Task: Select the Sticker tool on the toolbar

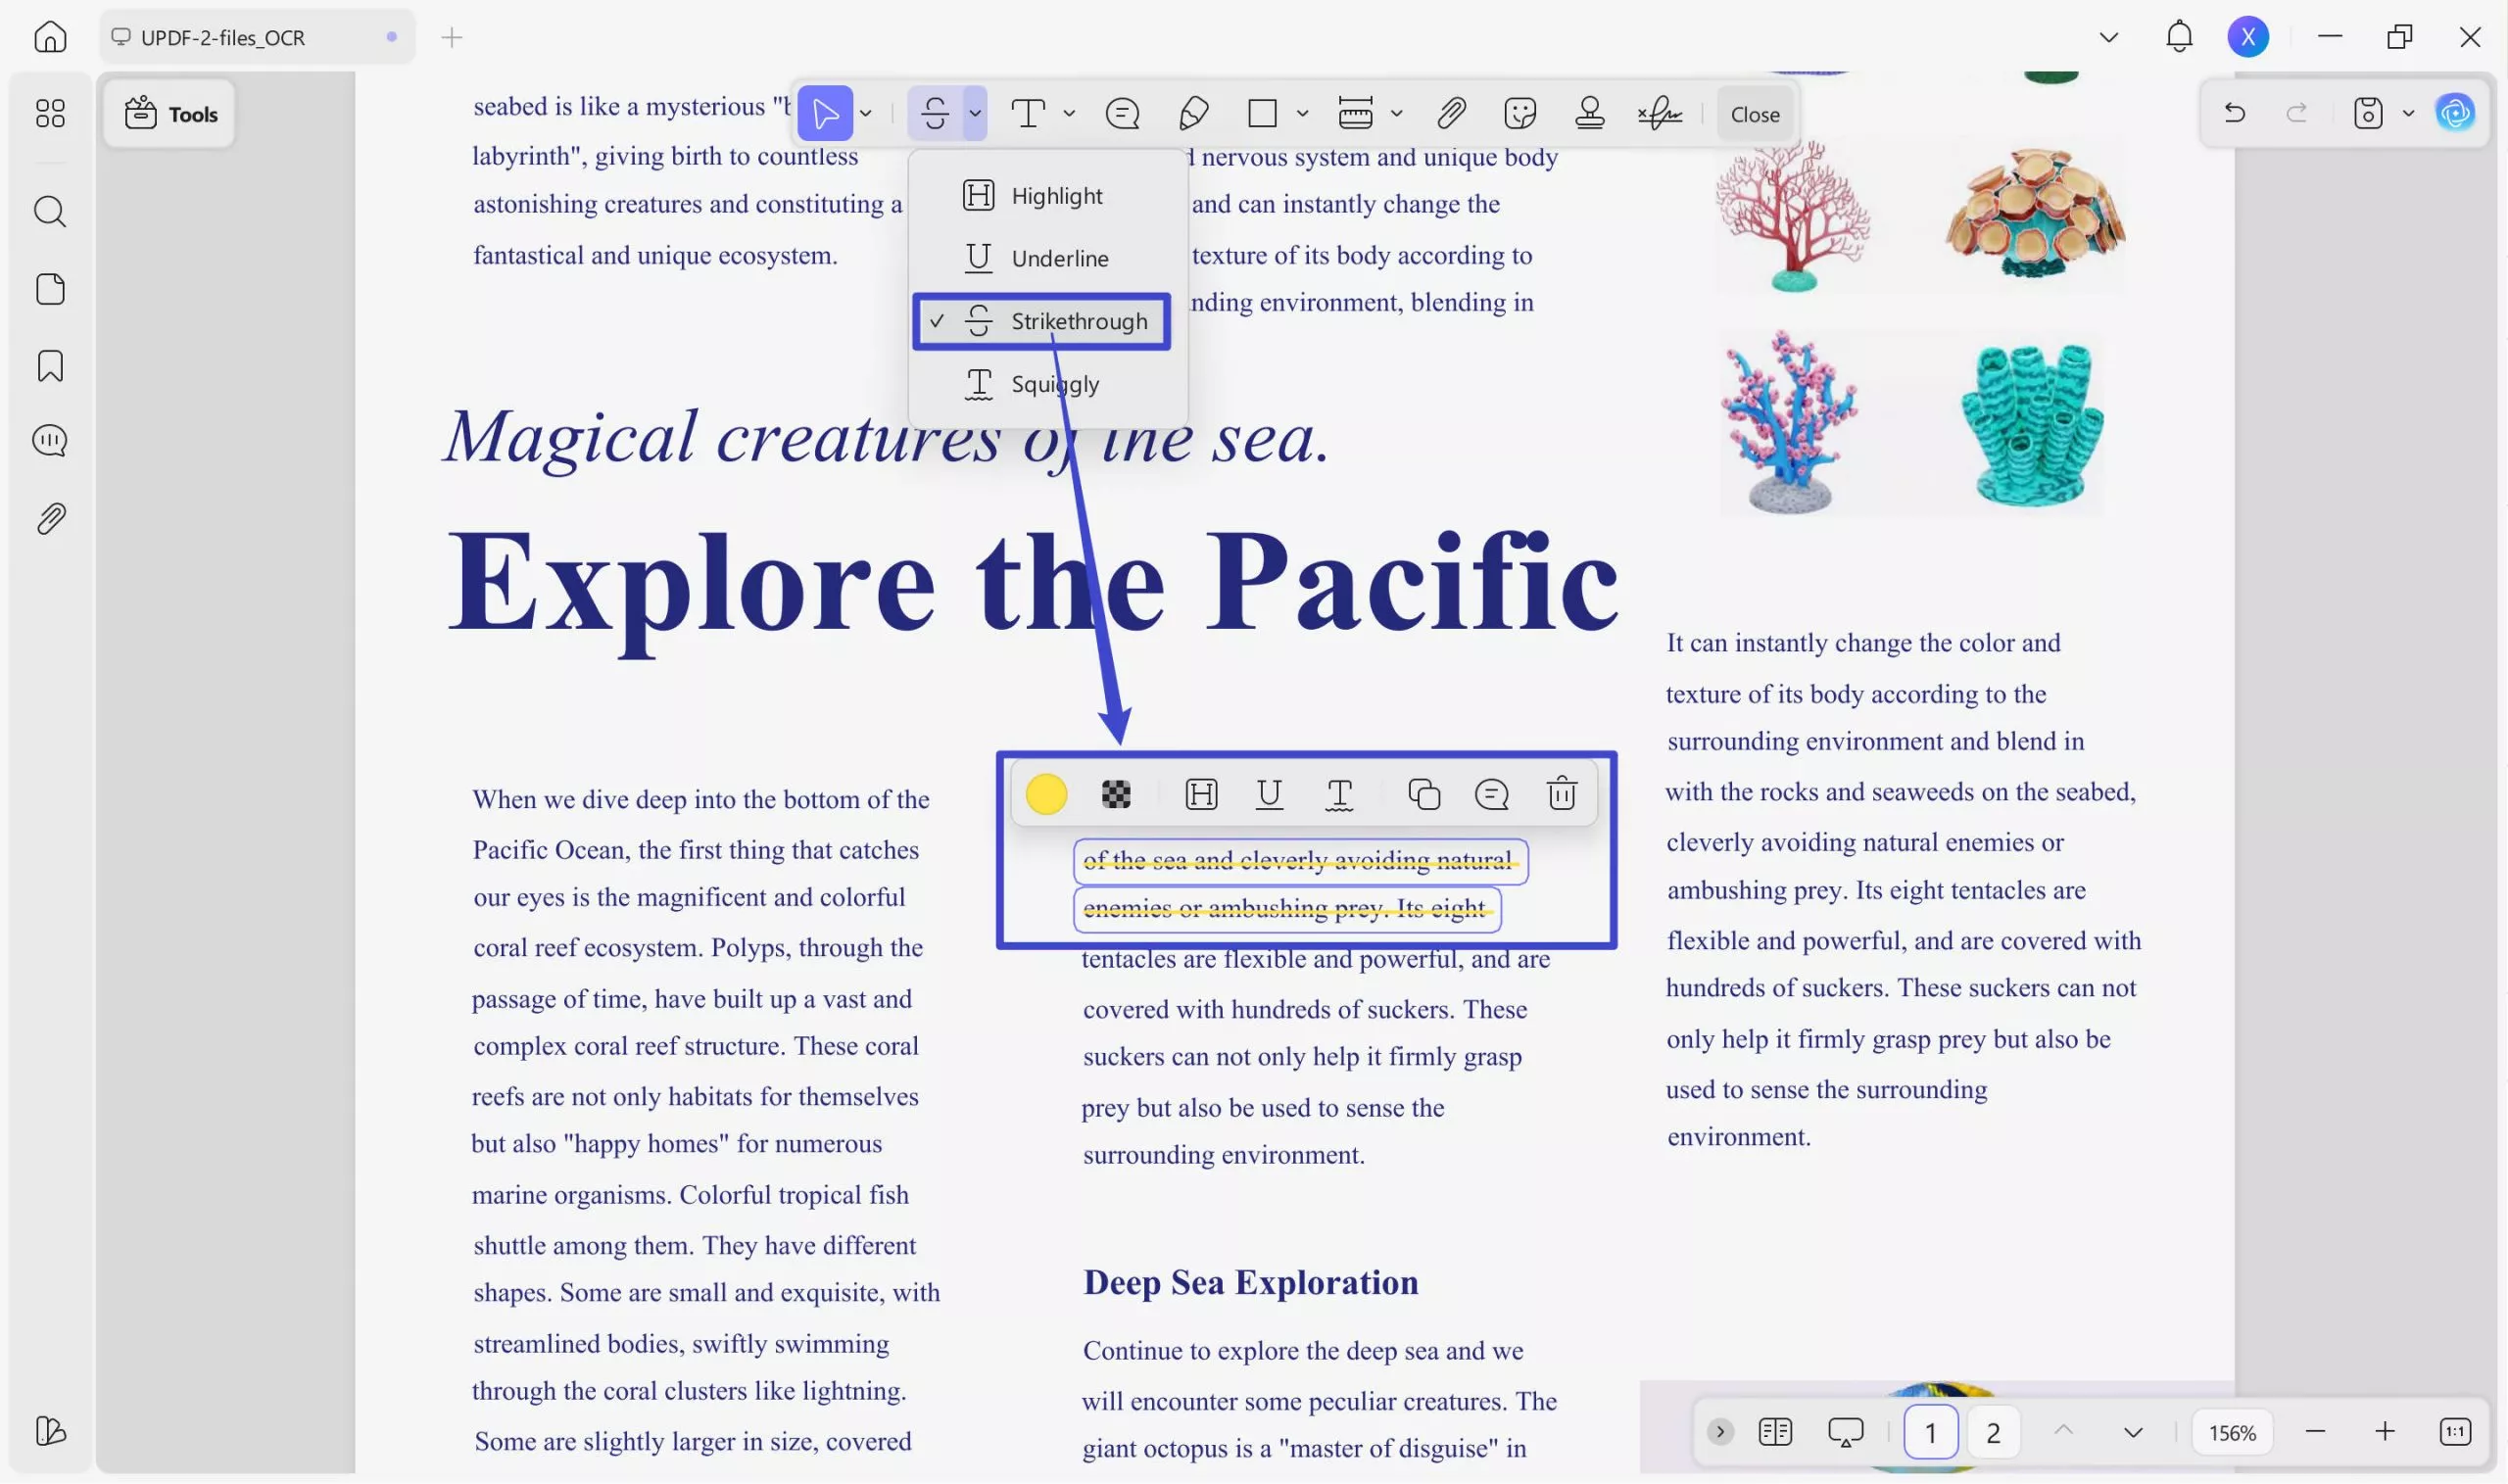Action: 1520,113
